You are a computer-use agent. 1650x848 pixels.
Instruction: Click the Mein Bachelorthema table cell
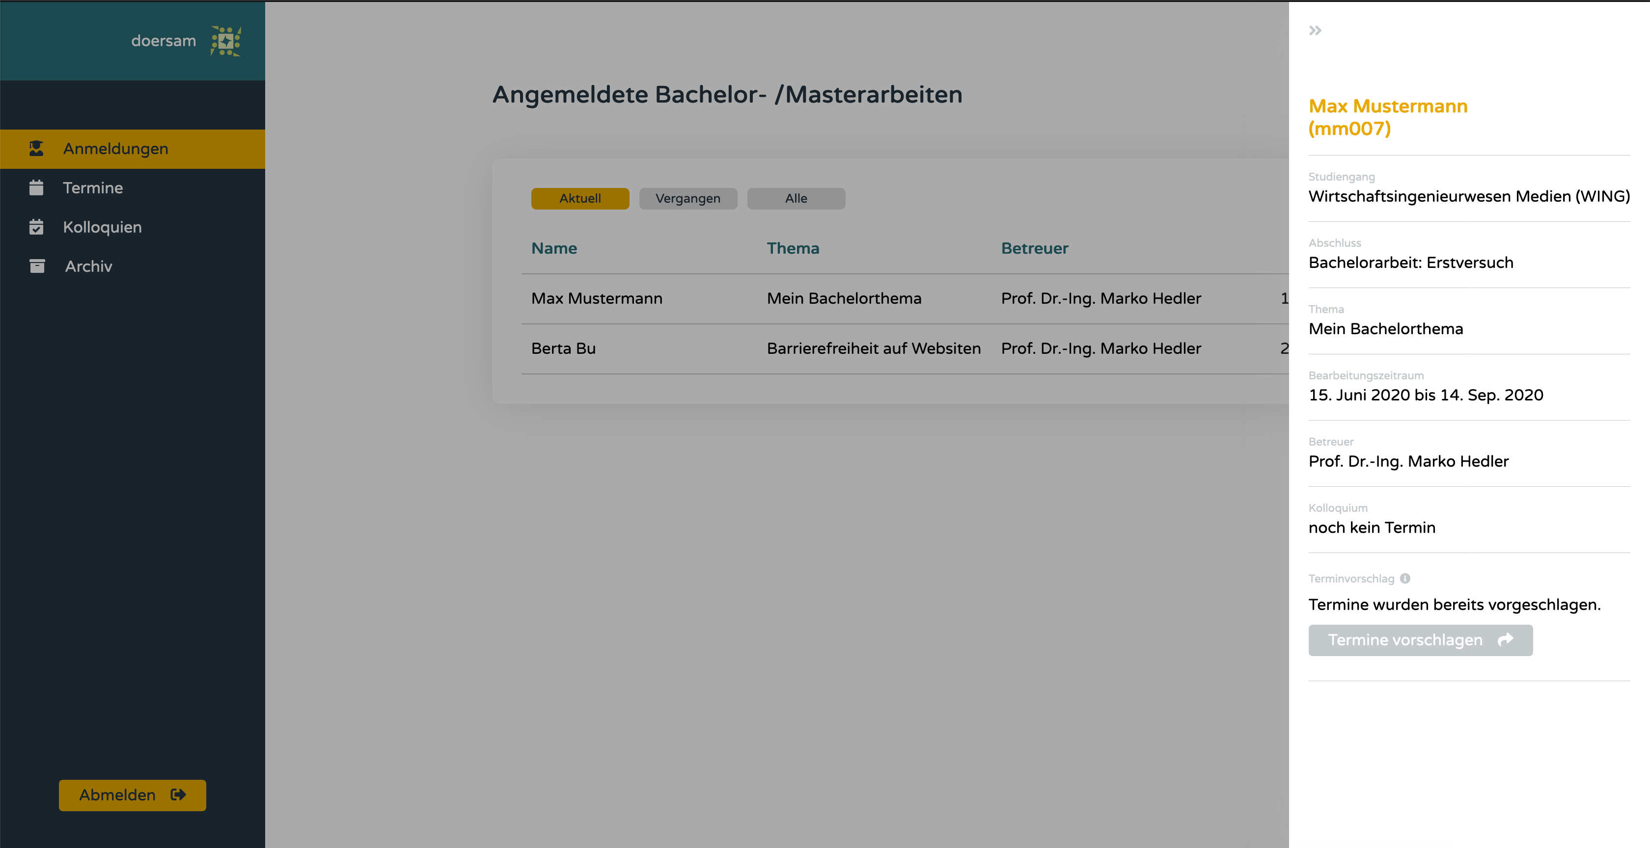(844, 299)
